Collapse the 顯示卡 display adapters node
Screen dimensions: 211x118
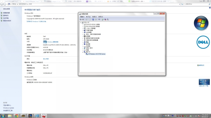pos(83,52)
